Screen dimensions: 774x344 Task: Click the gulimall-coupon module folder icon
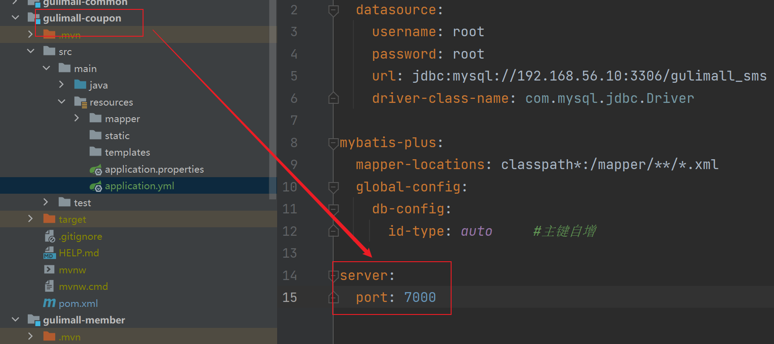(x=34, y=18)
